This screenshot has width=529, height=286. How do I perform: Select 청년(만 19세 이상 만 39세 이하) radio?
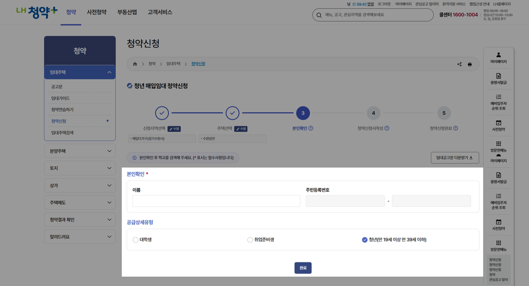point(365,240)
